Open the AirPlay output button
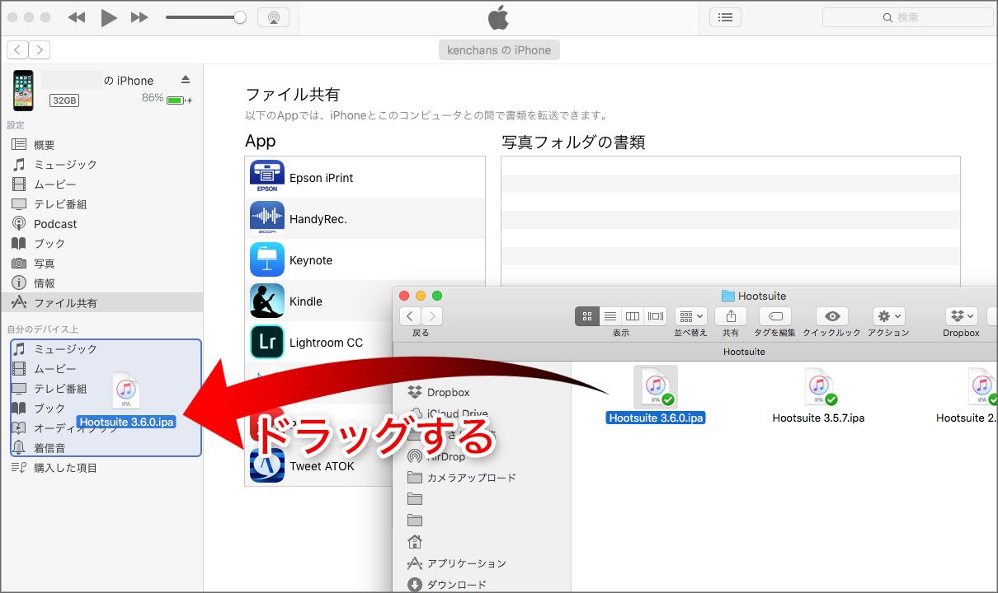The height and width of the screenshot is (593, 998). coord(273,17)
